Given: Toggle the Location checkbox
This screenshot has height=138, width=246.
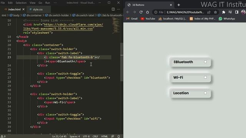Looking at the screenshot, I should pyautogui.click(x=205, y=93).
